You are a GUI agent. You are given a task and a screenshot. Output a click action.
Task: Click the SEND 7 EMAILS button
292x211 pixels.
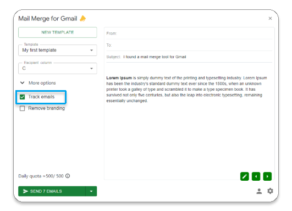(x=52, y=191)
